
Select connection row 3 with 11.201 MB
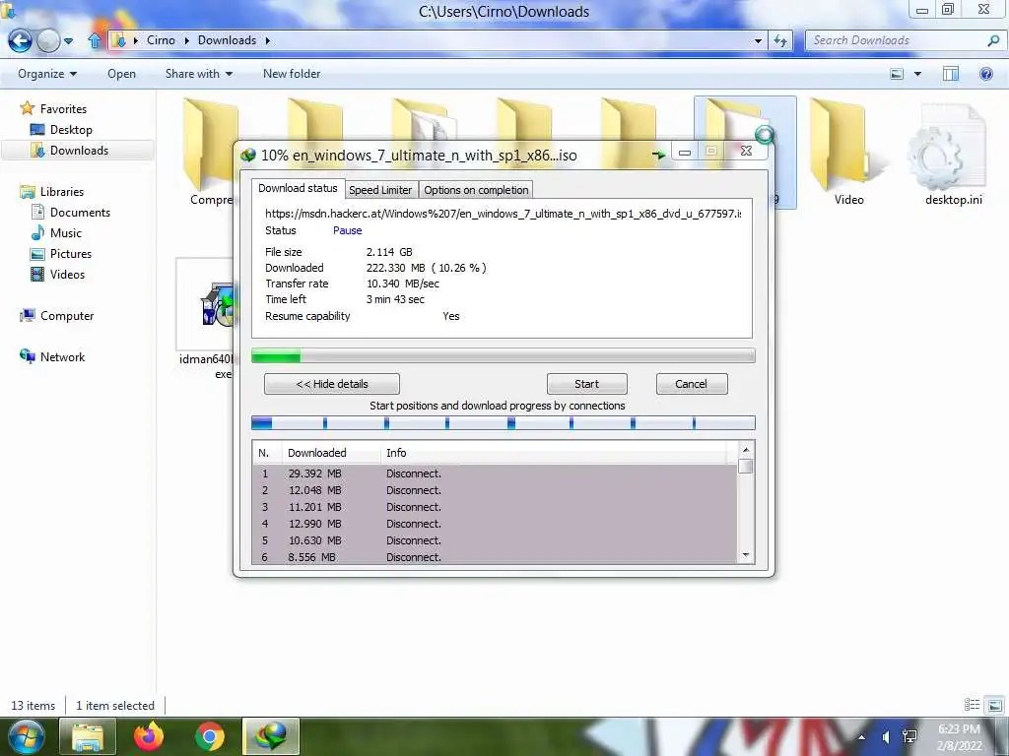click(495, 507)
